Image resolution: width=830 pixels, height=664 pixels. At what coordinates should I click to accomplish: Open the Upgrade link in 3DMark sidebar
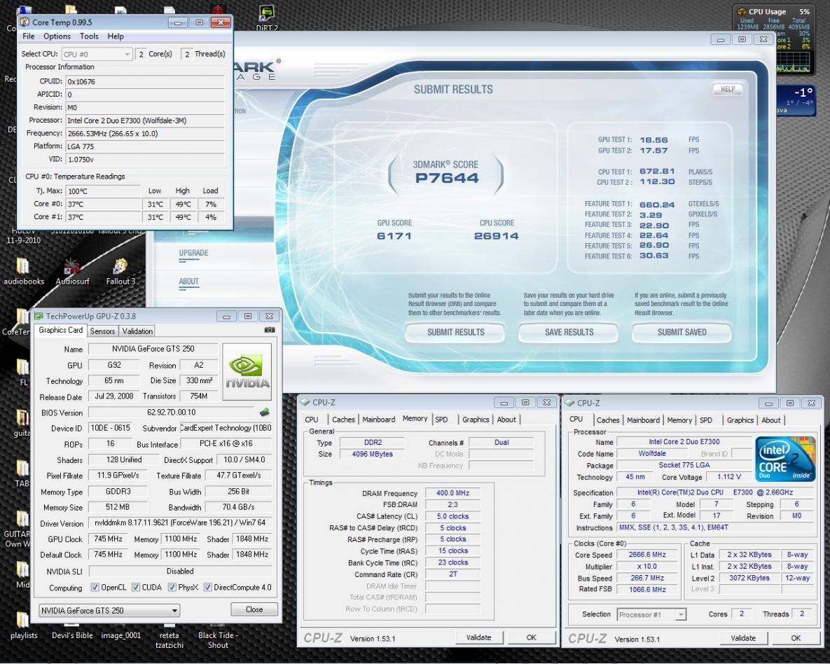193,253
